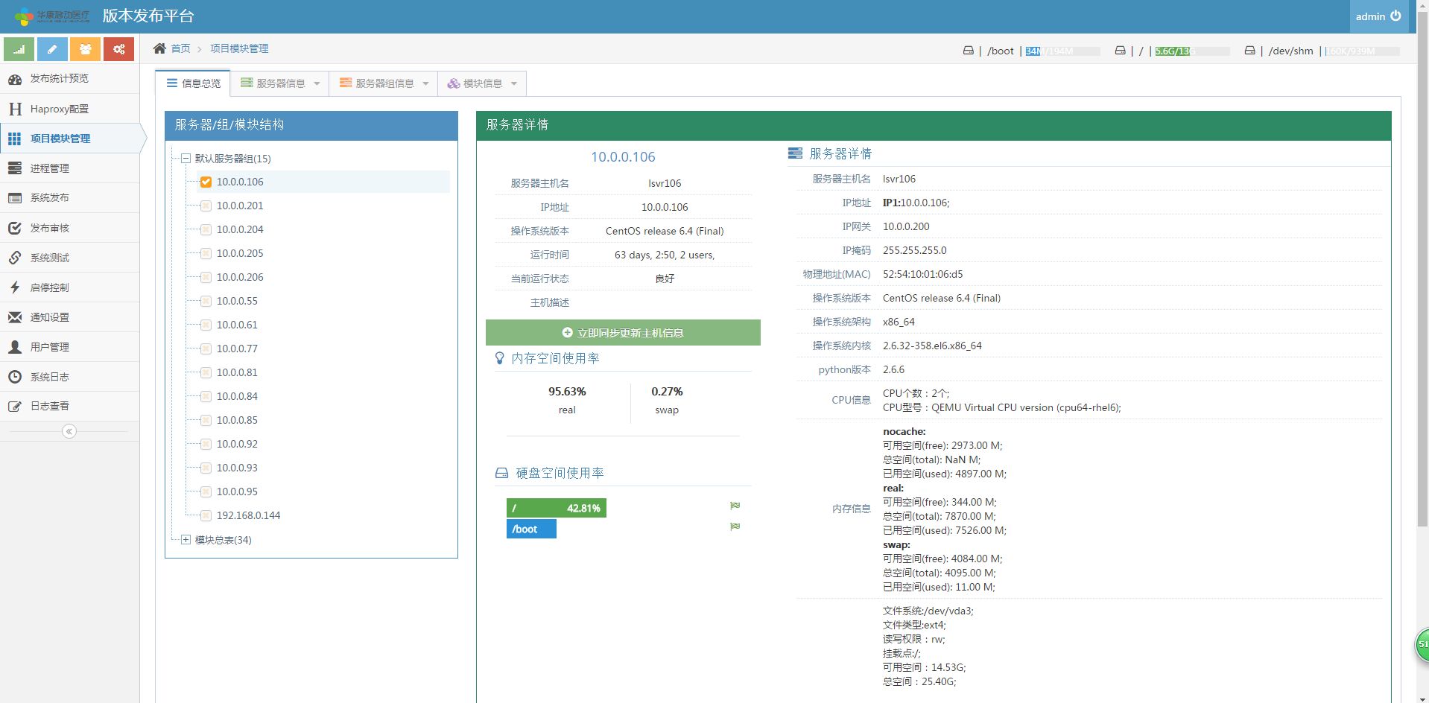The width and height of the screenshot is (1429, 703).
Task: Select server 10.0.0.92 in the tree
Action: click(237, 444)
